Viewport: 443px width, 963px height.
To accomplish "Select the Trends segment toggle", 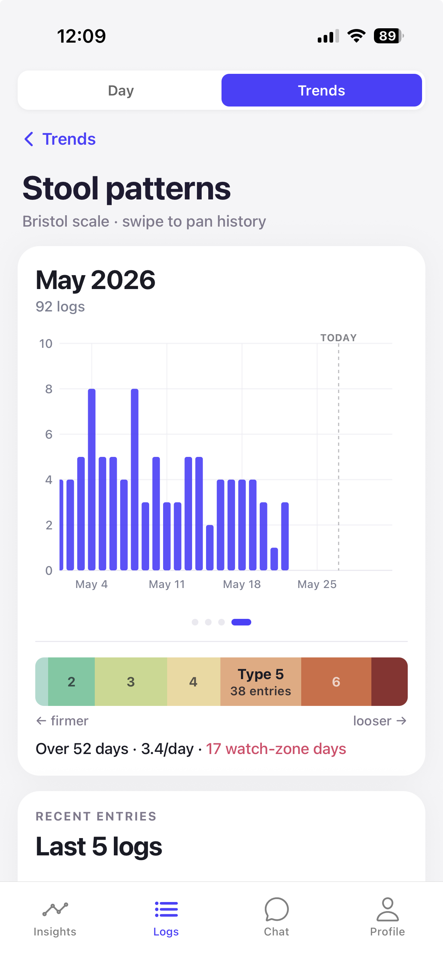I will click(x=321, y=90).
